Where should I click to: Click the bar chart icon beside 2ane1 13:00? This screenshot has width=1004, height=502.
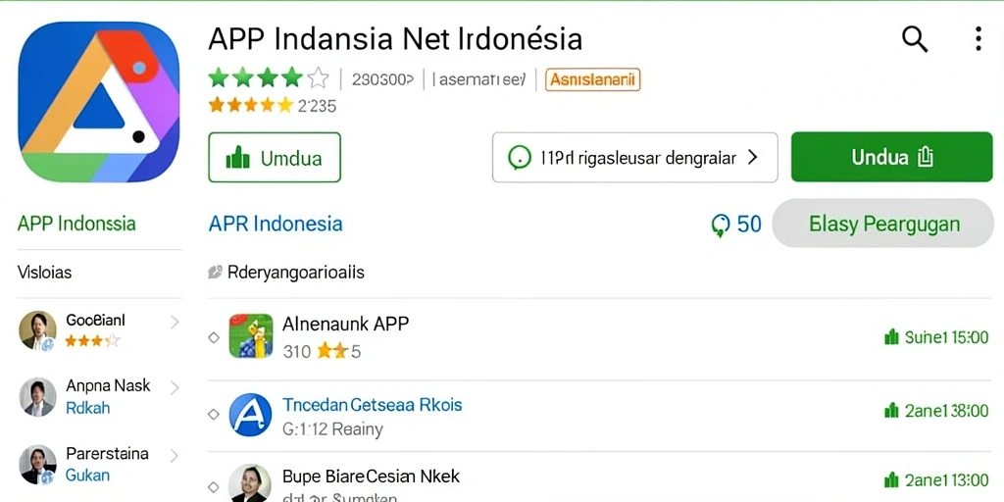click(891, 480)
